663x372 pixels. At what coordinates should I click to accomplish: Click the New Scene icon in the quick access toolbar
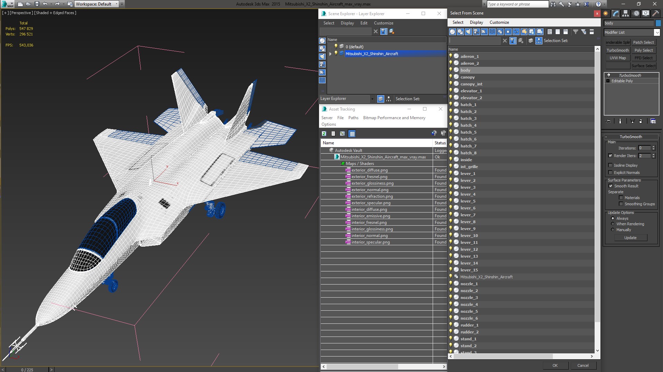pos(20,4)
